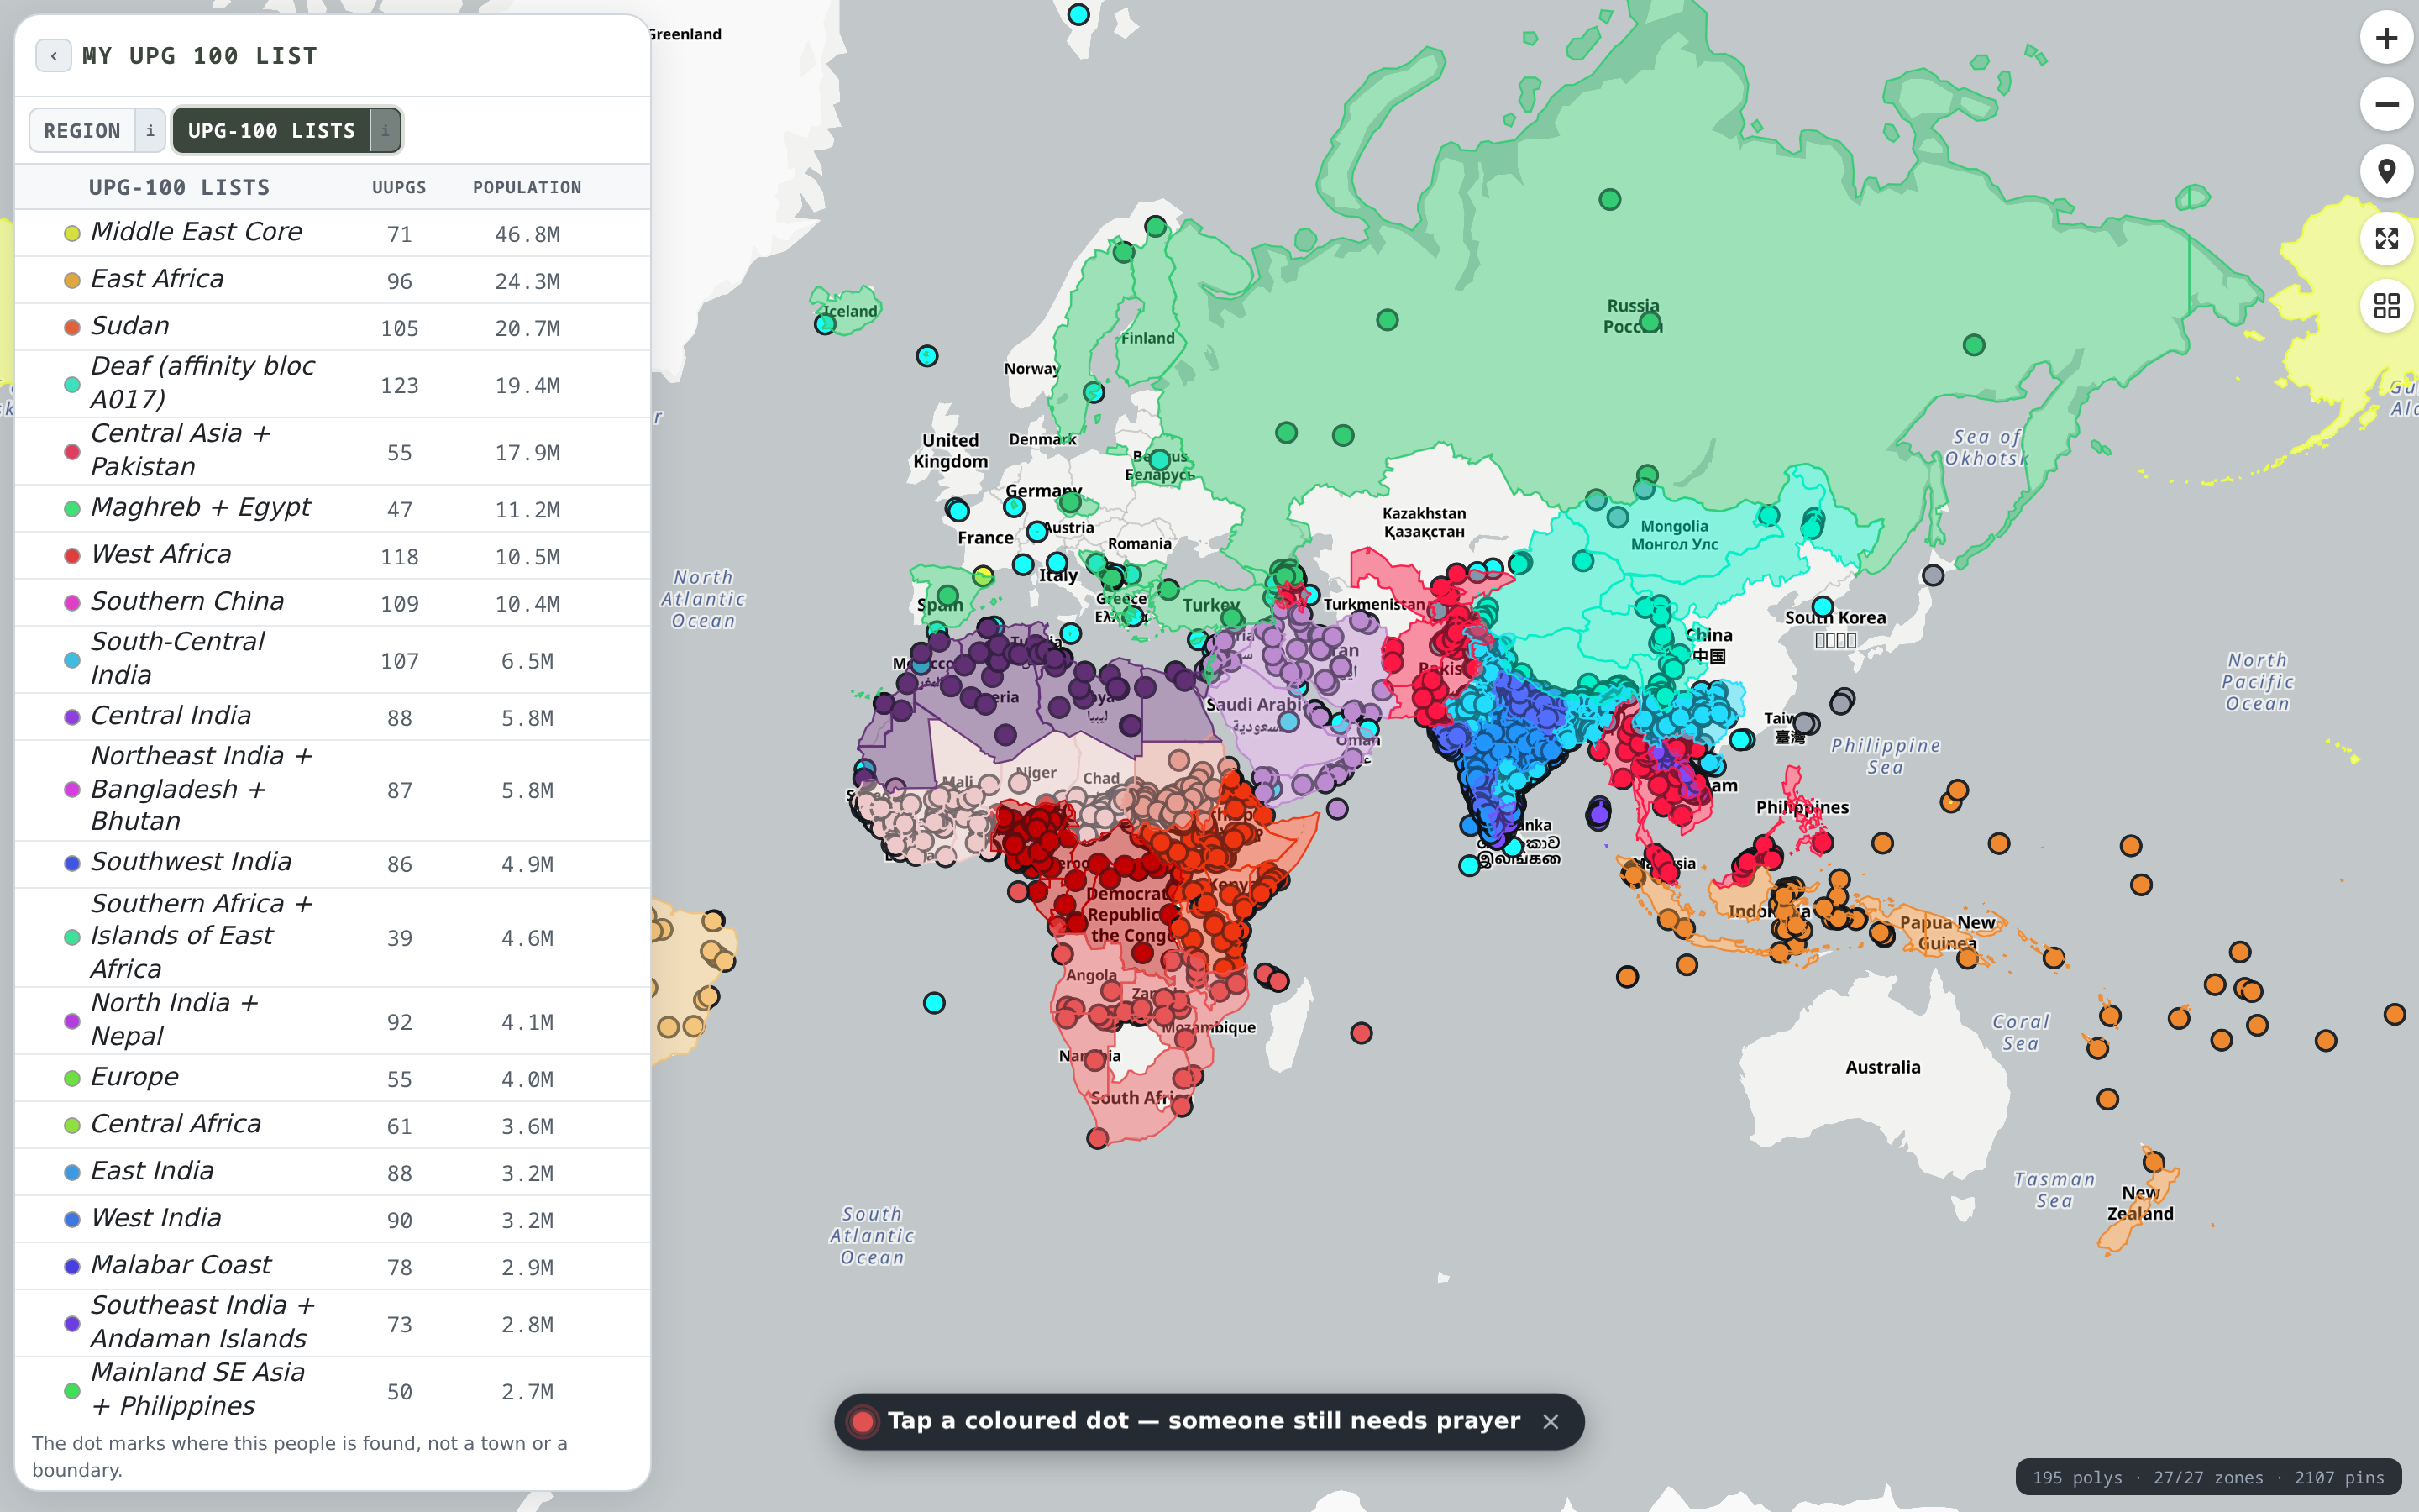Toggle fullscreen with the expand arrows icon

pyautogui.click(x=2386, y=239)
